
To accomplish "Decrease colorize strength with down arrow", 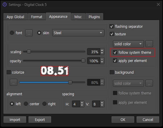I will (x=102, y=84).
